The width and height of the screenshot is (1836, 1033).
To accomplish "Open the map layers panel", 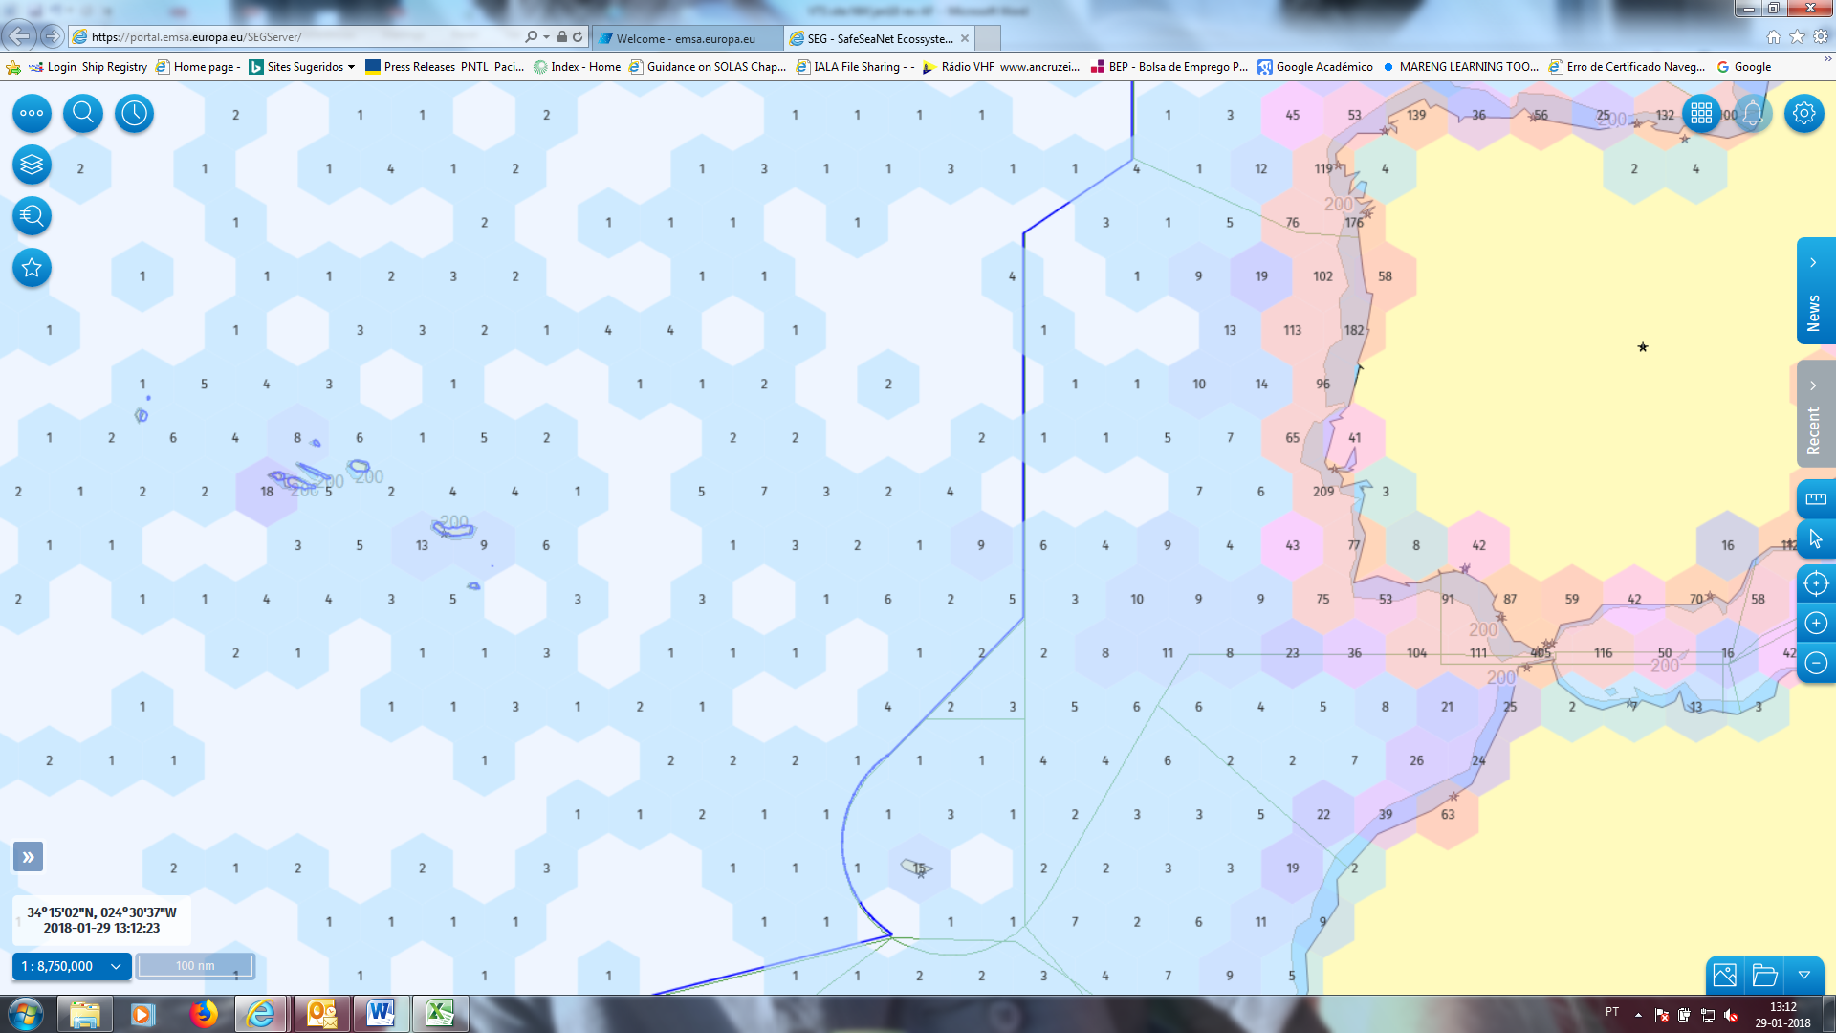I will coord(32,165).
